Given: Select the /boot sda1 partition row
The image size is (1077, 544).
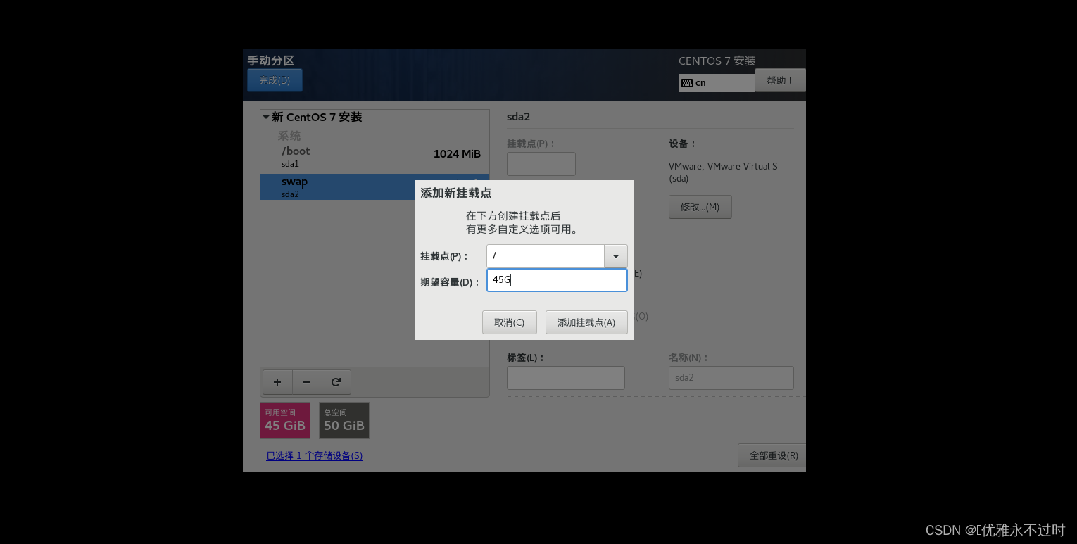Looking at the screenshot, I should pos(374,157).
